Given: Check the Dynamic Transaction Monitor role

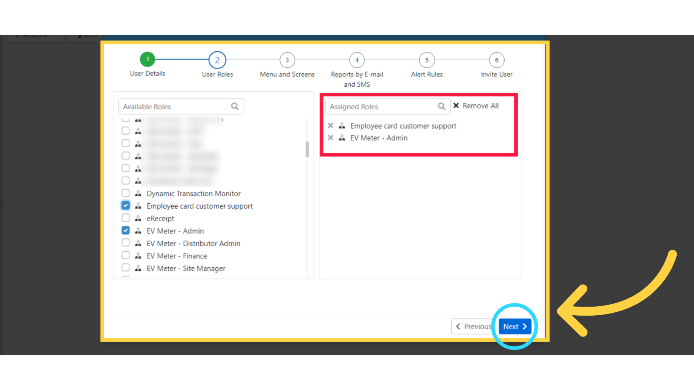Looking at the screenshot, I should [x=125, y=193].
